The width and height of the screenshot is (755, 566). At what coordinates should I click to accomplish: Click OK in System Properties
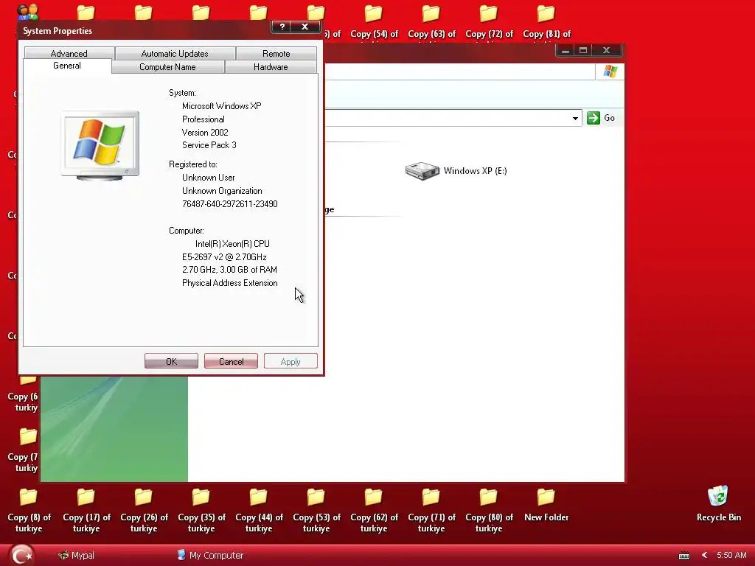tap(171, 361)
